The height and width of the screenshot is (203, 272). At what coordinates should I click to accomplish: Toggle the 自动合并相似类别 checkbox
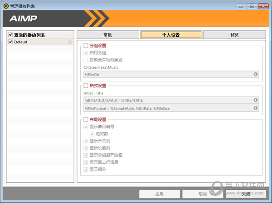(x=86, y=60)
